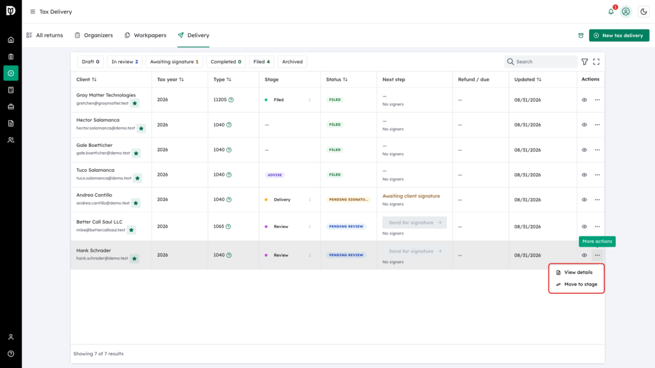This screenshot has height=368, width=655.
Task: Open the people icon in the sidebar
Action: pyautogui.click(x=11, y=140)
